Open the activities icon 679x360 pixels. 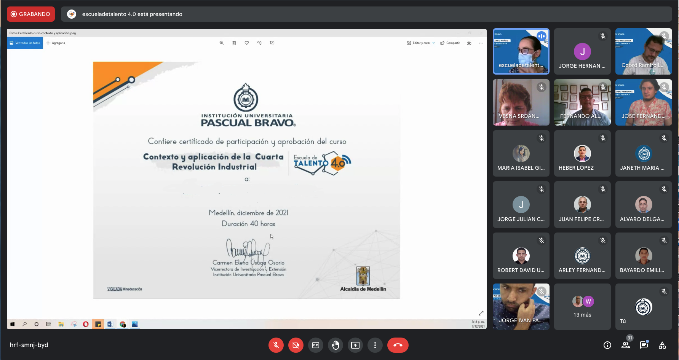tap(662, 345)
